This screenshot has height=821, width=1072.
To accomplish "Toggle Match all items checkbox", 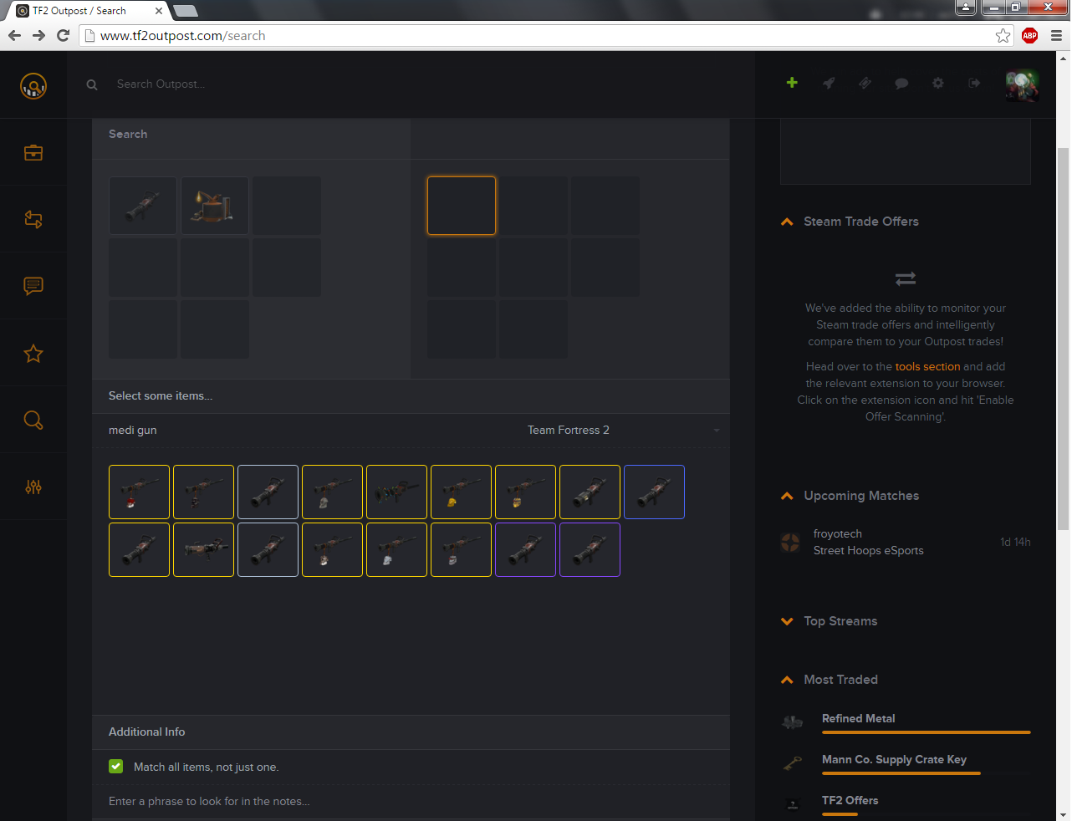I will point(116,767).
